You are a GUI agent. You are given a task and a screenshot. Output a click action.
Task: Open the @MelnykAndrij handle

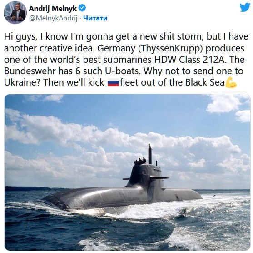[x=53, y=18]
